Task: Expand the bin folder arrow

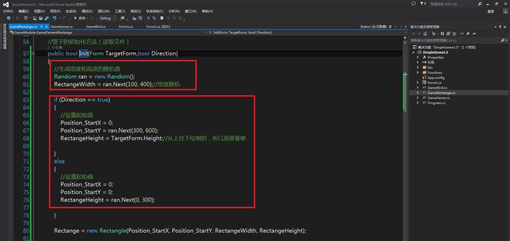Action: click(x=418, y=67)
